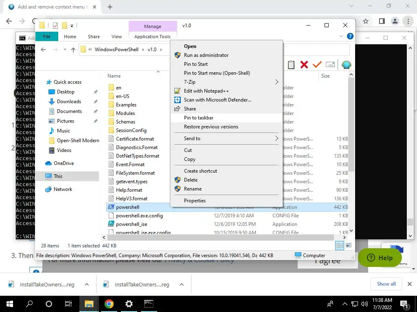
Task: Select Certificate.format file
Action: pos(135,139)
